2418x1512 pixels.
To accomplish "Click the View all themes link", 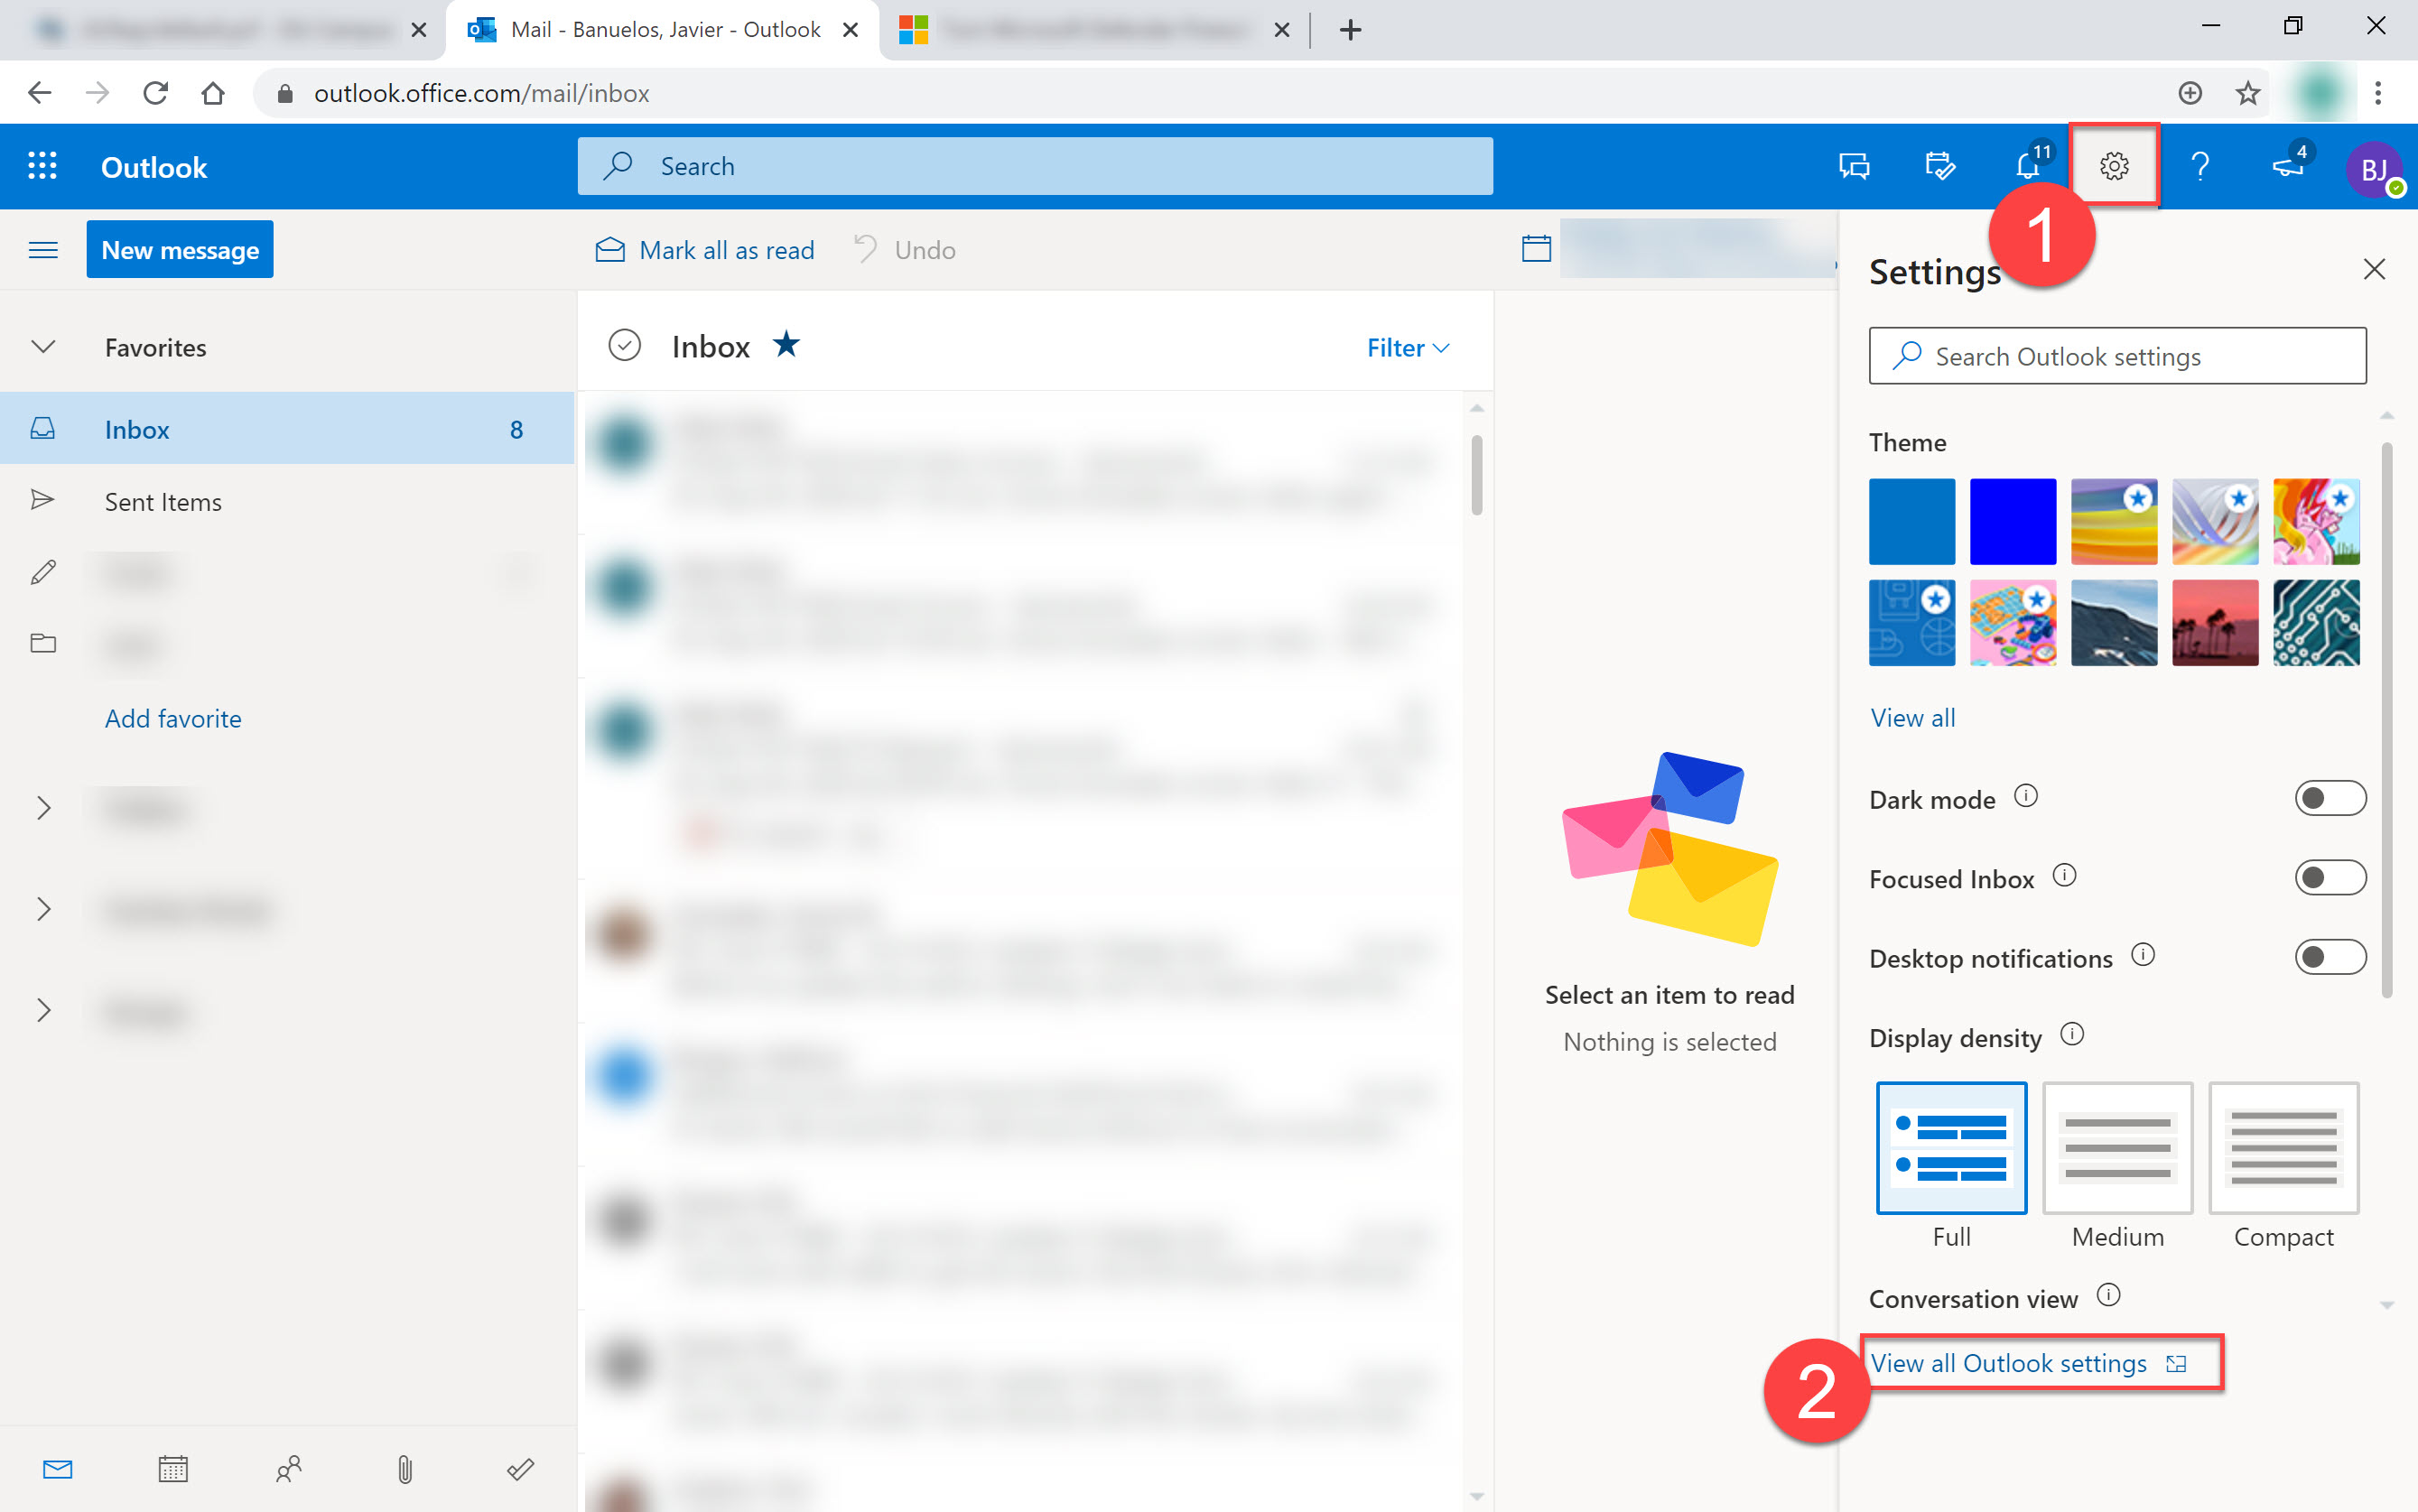I will click(1913, 717).
